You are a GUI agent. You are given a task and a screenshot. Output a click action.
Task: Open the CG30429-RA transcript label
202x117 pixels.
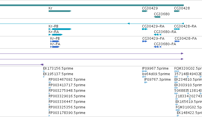tap(153, 26)
